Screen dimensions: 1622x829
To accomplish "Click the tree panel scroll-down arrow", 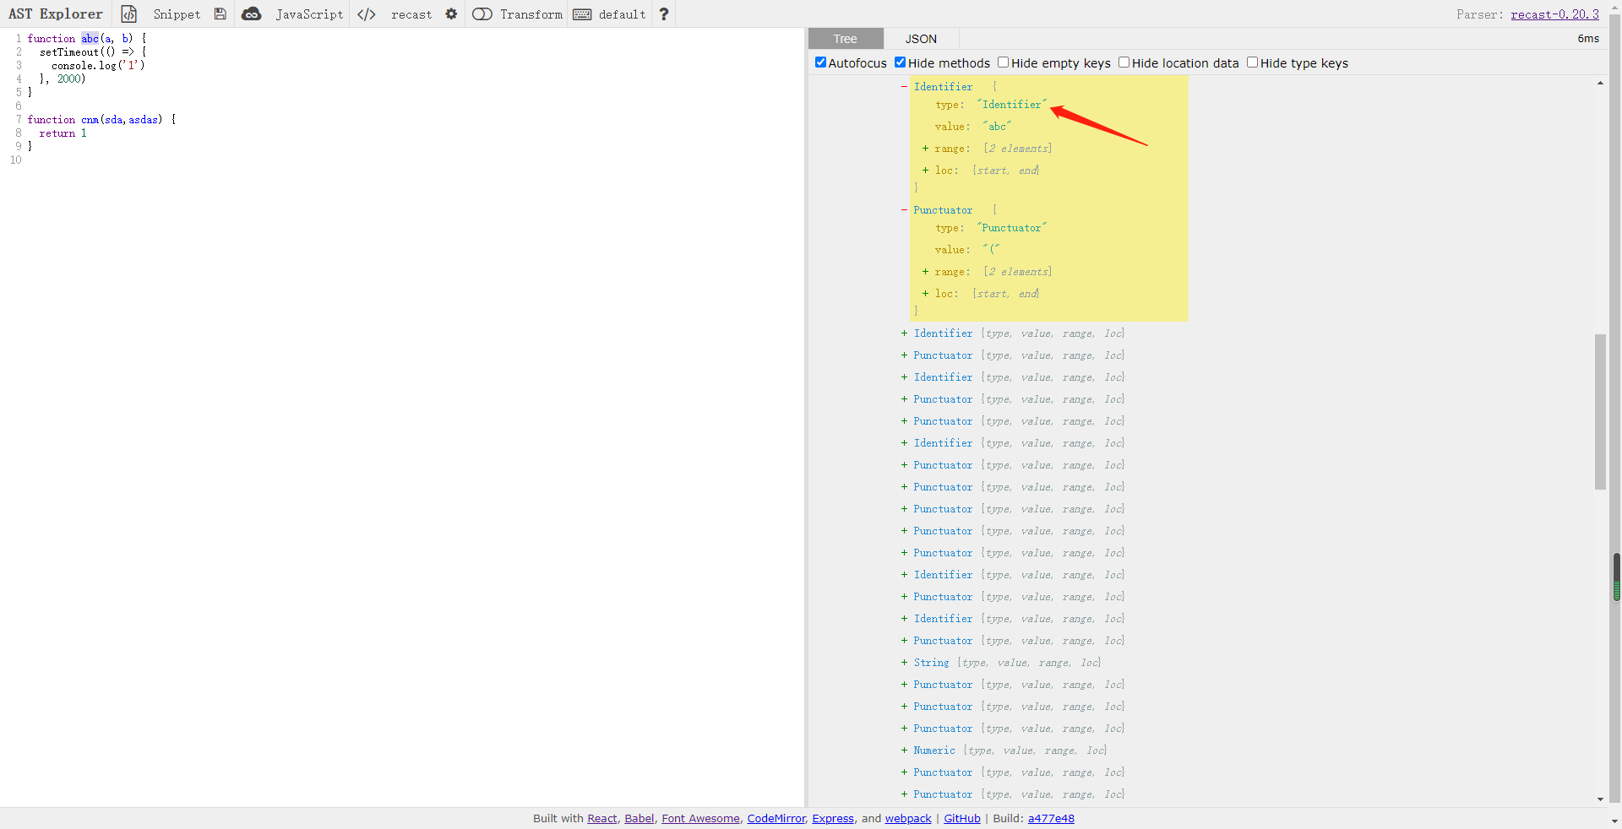I will click(1600, 799).
